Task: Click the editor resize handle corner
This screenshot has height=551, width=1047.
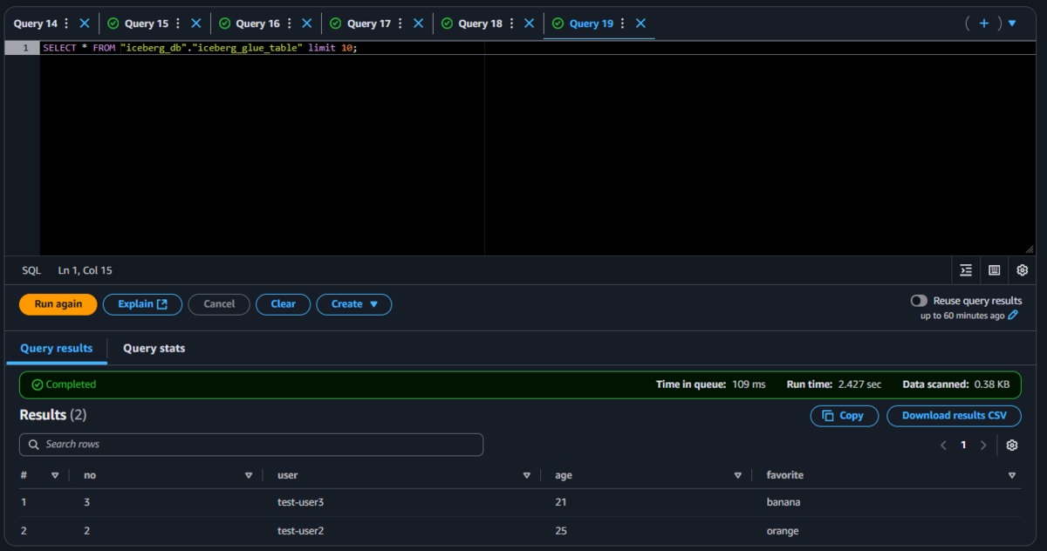Action: pyautogui.click(x=1030, y=249)
